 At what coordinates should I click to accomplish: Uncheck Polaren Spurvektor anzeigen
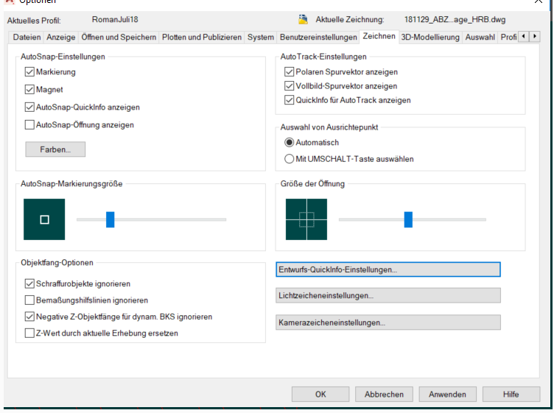tap(290, 72)
